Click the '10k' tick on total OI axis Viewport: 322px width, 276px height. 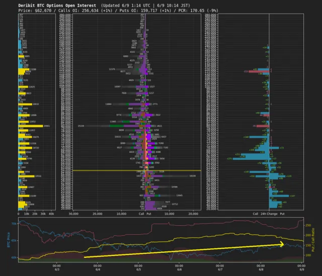27,214
